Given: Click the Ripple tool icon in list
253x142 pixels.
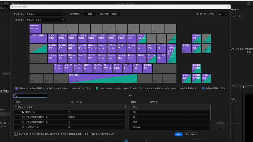Looking at the screenshot, I should tap(23, 127).
